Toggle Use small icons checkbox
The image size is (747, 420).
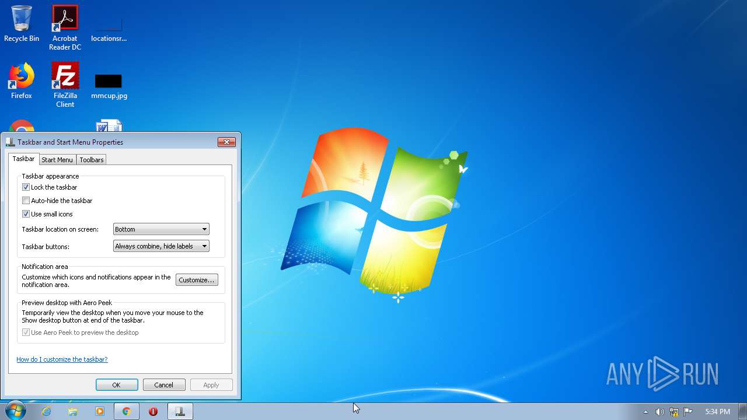(x=26, y=214)
